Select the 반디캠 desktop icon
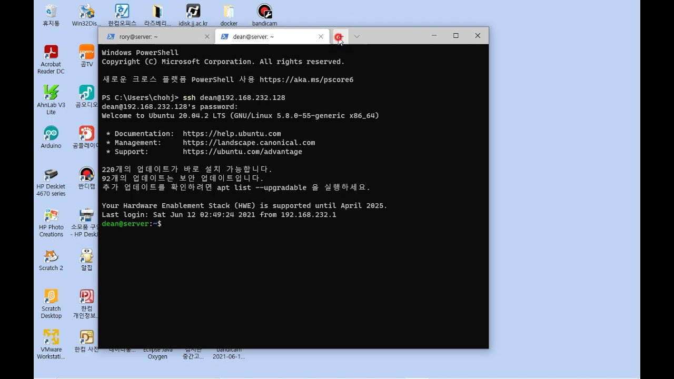674x379 pixels. (x=86, y=177)
